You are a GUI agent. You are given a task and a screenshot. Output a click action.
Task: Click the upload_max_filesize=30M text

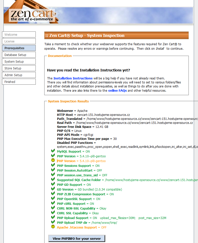point(118,218)
